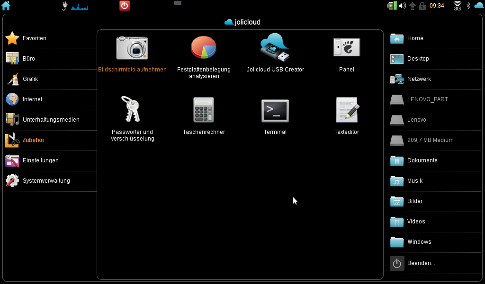
Task: Click the clock showing 09:34
Action: pos(437,6)
